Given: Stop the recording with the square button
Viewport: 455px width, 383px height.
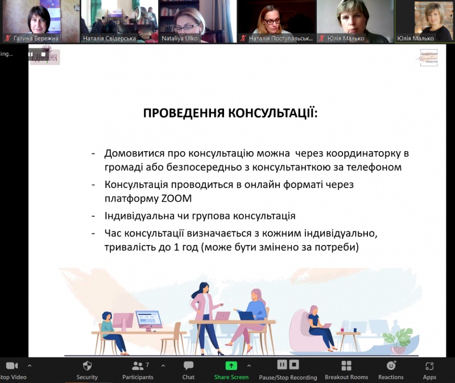Looking at the screenshot, I should 294,364.
